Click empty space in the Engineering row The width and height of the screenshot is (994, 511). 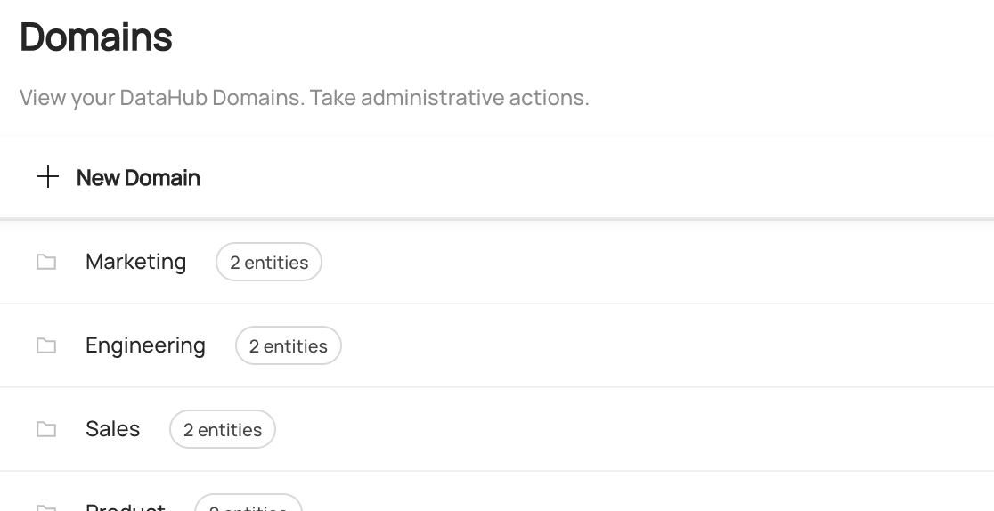659,345
